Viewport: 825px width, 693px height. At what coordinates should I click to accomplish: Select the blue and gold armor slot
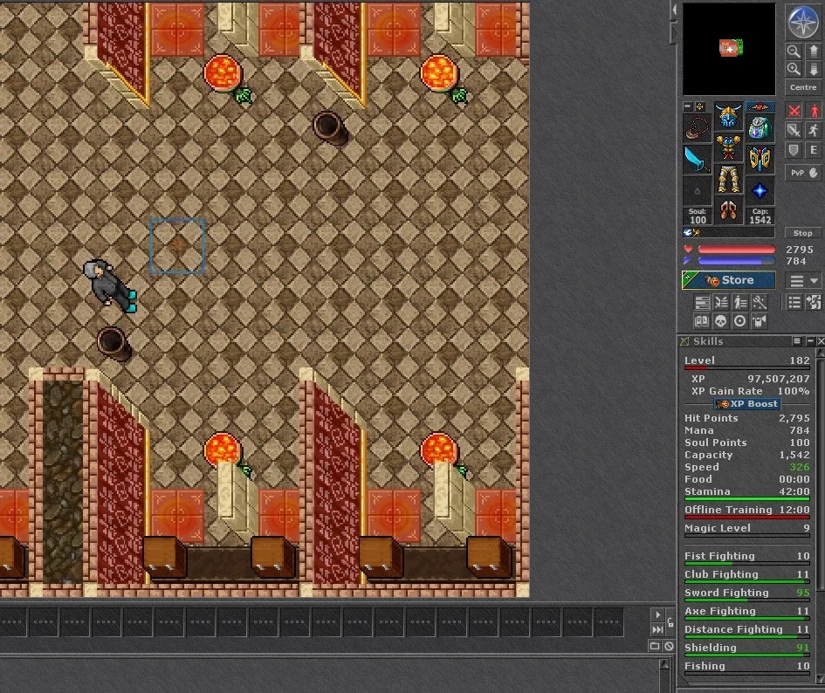coord(729,148)
